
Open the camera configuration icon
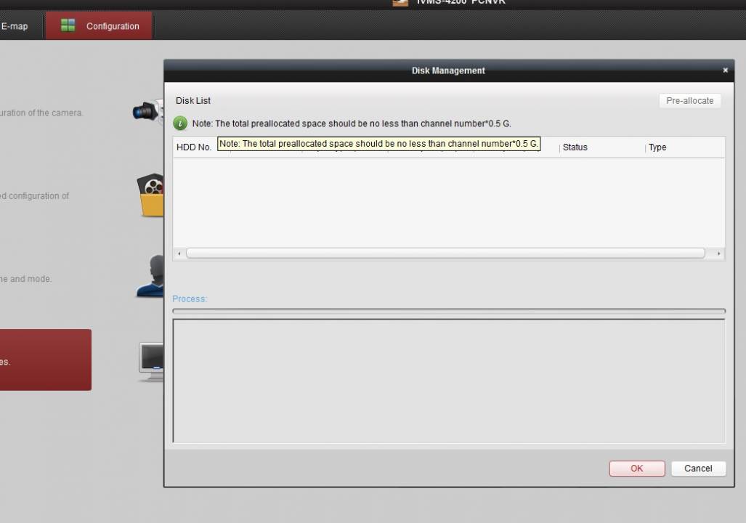[148, 111]
